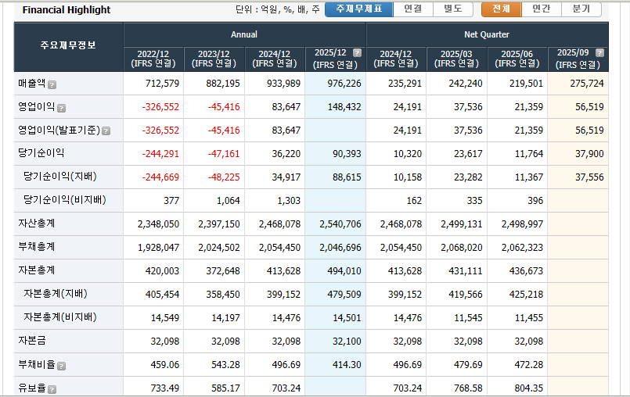Click the Net Quarter column group header
The image size is (630, 397).
coord(486,34)
